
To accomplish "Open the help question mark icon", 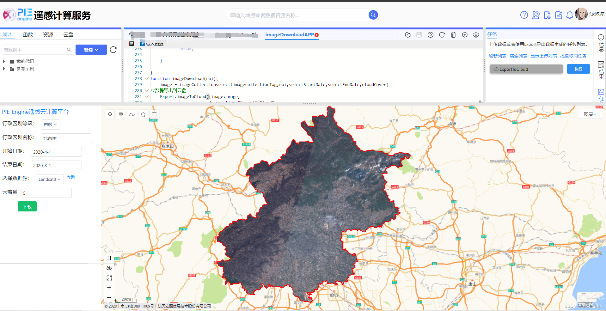I will pos(524,15).
